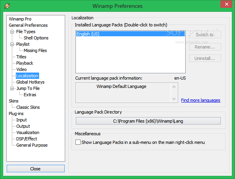
Task: Open the Video preferences page
Action: coord(21,69)
